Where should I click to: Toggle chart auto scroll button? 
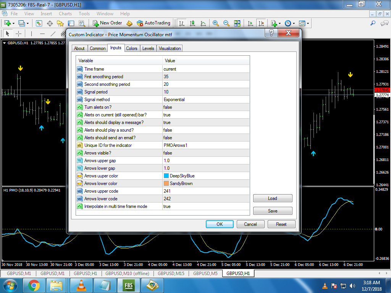(250, 23)
